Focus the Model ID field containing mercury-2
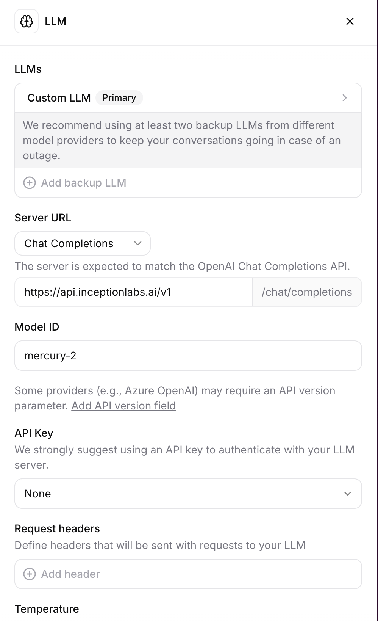 point(188,356)
